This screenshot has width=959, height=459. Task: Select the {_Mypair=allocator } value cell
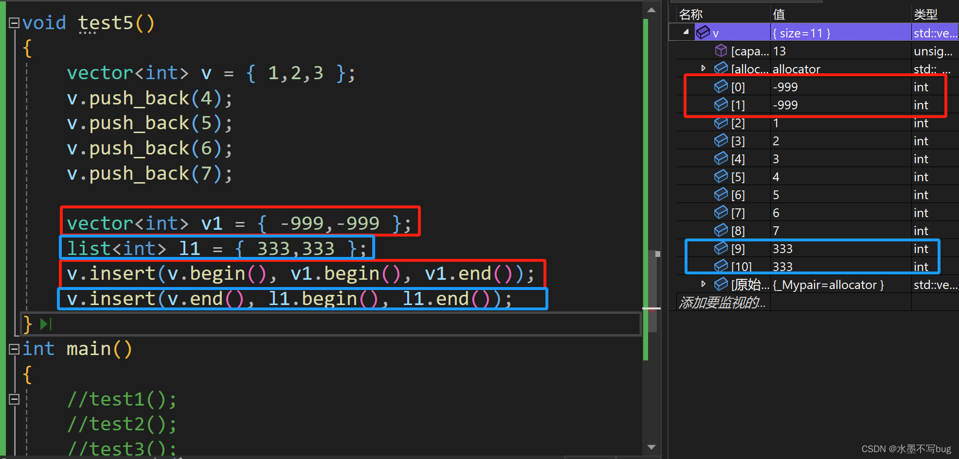click(x=841, y=284)
